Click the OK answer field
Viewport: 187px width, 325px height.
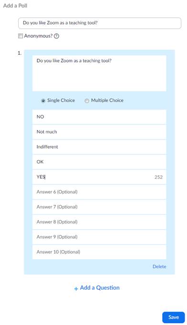pyautogui.click(x=99, y=162)
